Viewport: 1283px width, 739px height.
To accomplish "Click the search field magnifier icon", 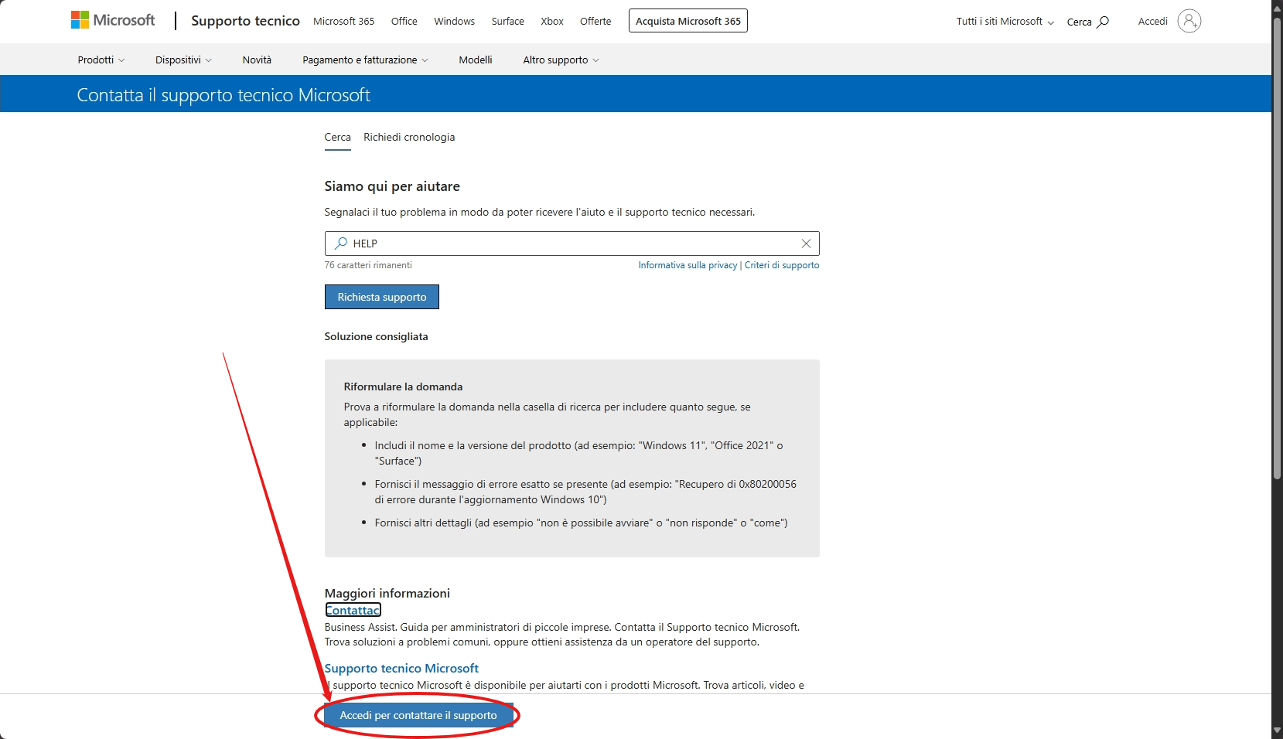I will click(340, 243).
